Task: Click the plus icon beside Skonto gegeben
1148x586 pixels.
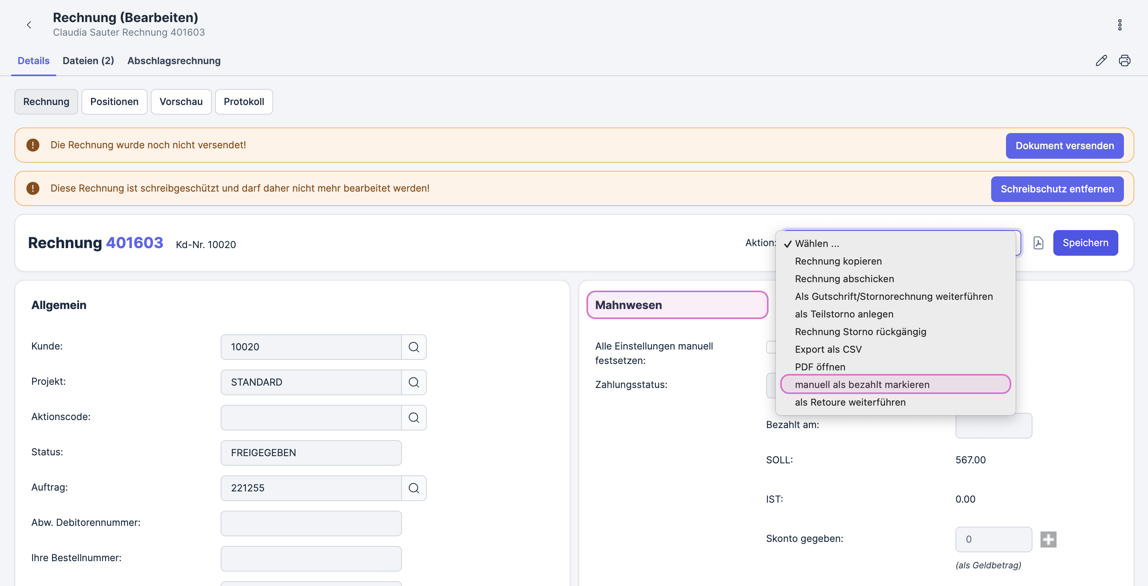Action: 1048,539
